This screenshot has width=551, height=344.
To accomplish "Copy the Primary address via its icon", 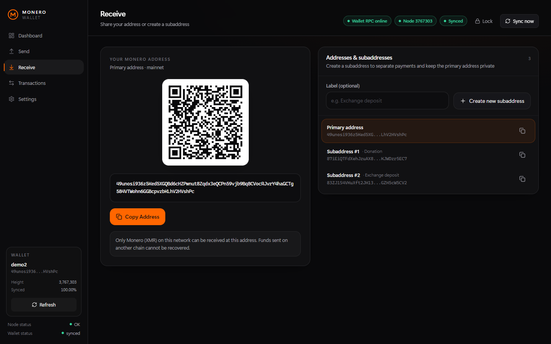I will click(522, 131).
